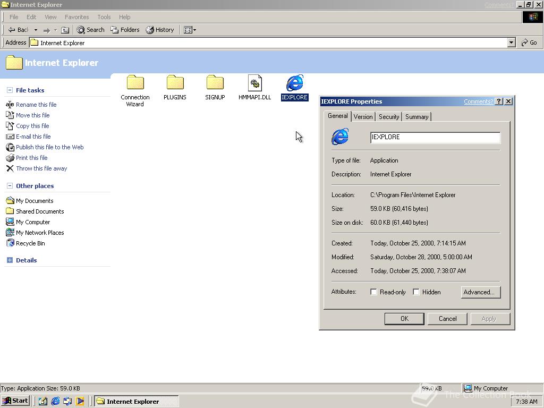Click the Properties dialog help question button
The image size is (544, 408).
[498, 101]
